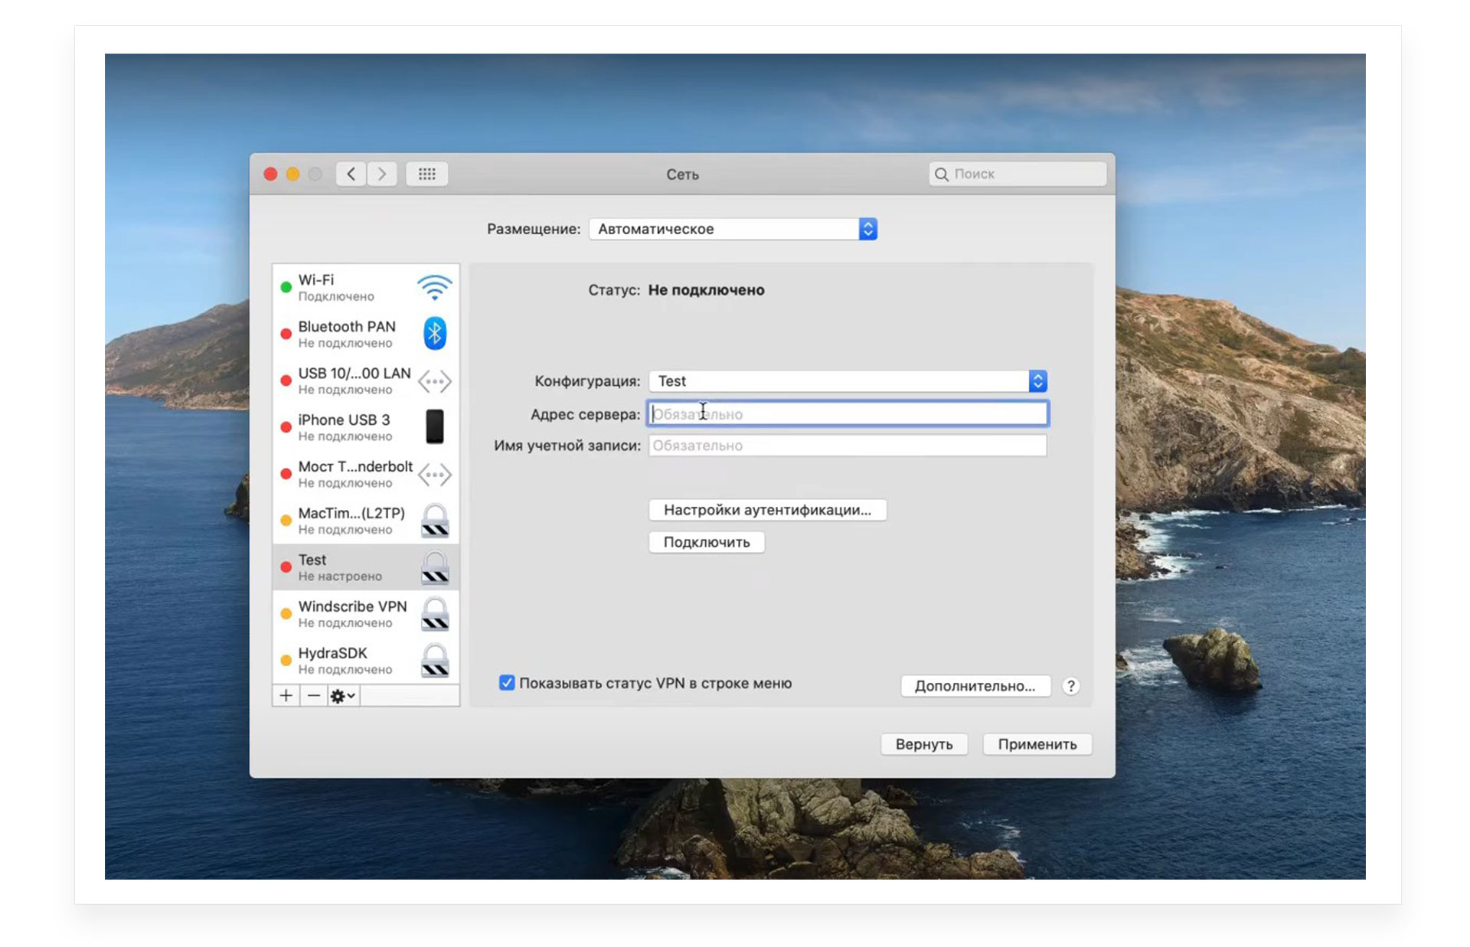This screenshot has height=947, width=1470.
Task: Show all preferences grid icon
Action: point(426,174)
